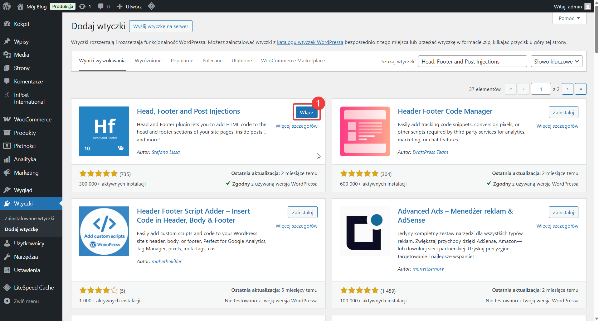Open author link Stefano Lissa
599x321 pixels.
click(x=166, y=152)
